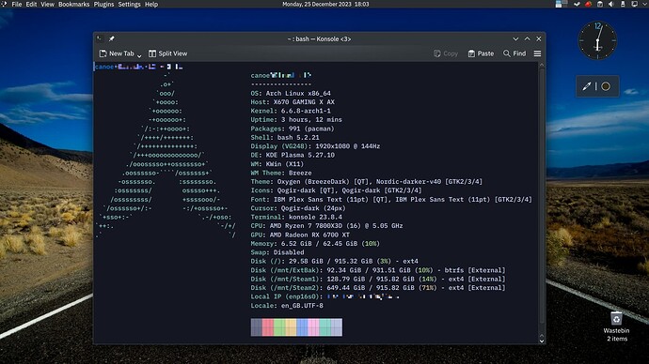649x364 pixels.
Task: Click the Paste toolbar button
Action: click(x=481, y=53)
